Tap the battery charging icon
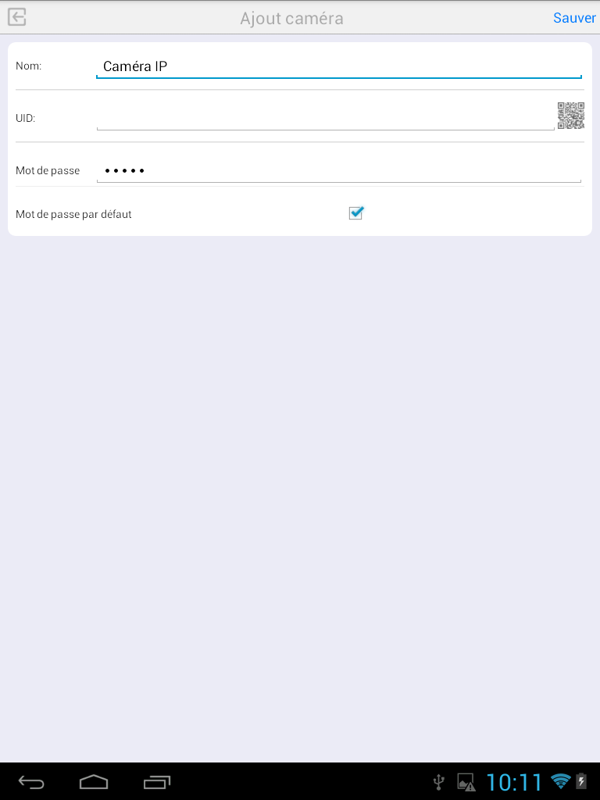The width and height of the screenshot is (600, 800). (581, 781)
